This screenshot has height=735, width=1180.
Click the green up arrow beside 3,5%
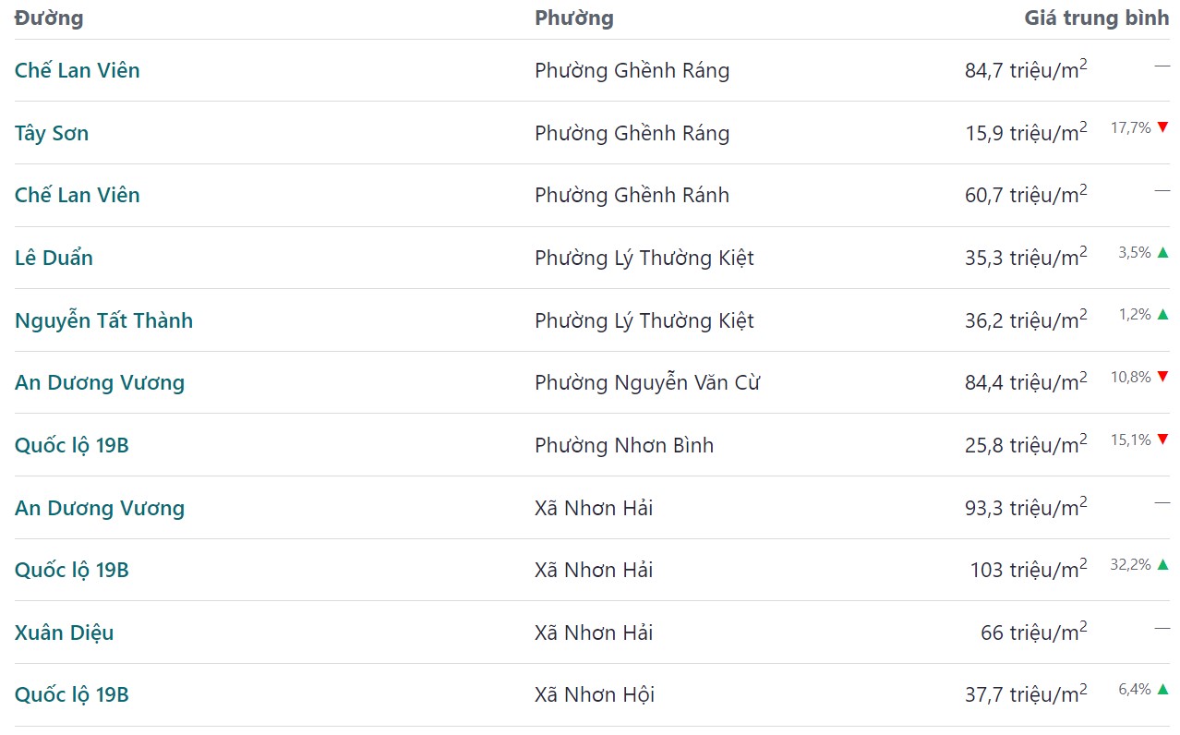tap(1162, 252)
